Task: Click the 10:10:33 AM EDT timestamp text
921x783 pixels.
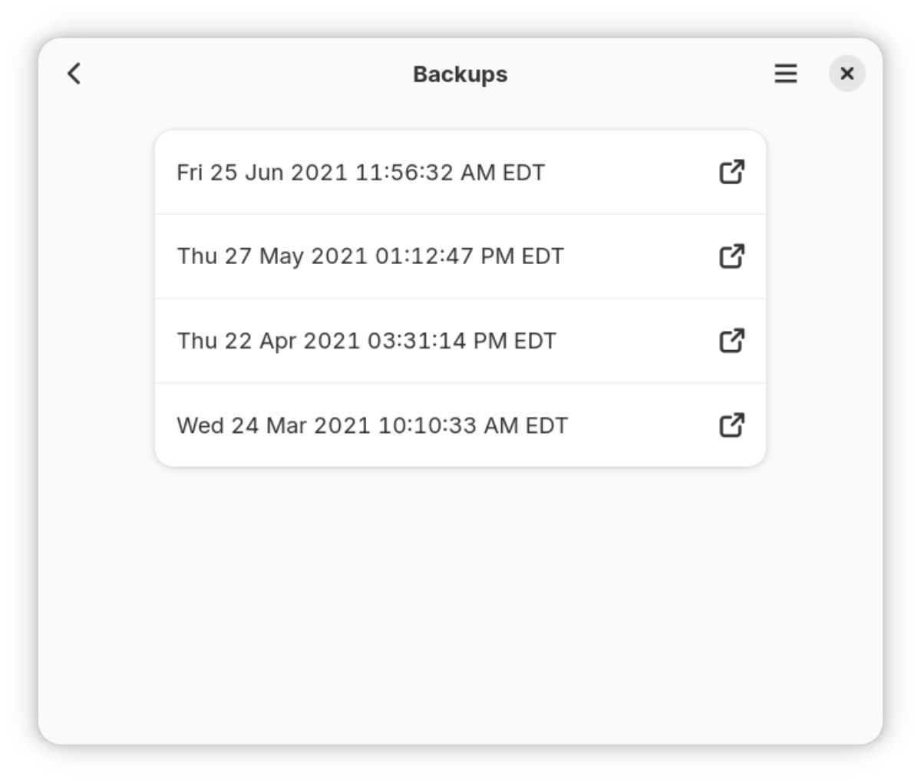Action: pos(473,425)
